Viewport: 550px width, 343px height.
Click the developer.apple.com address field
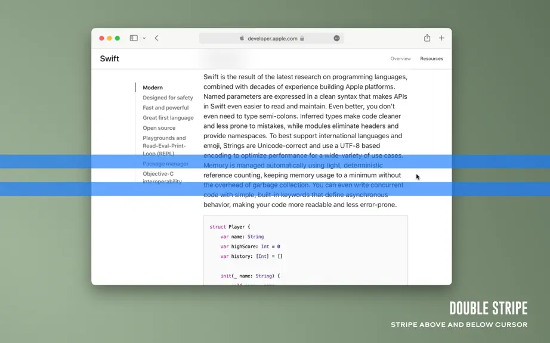271,38
